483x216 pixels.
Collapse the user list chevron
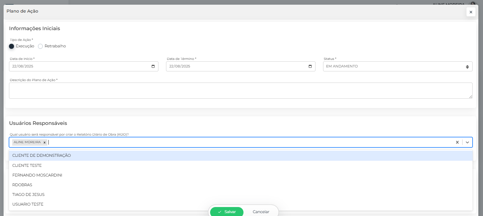[467, 142]
